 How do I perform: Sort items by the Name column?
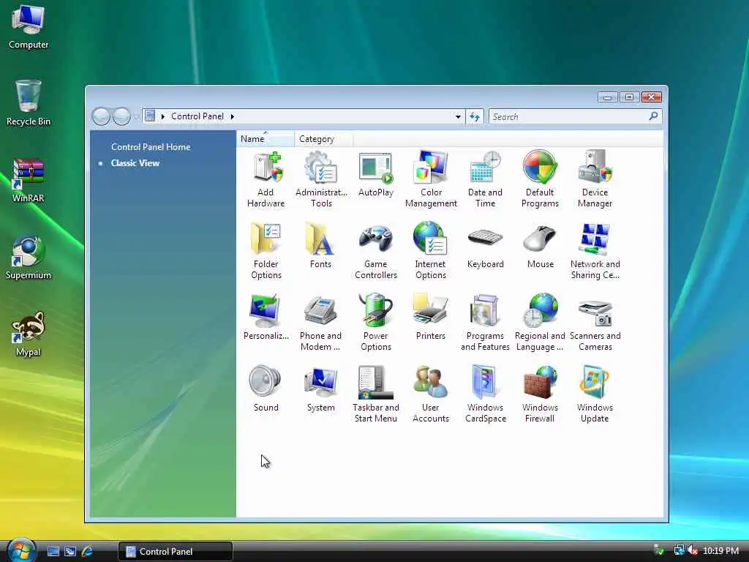pyautogui.click(x=265, y=138)
